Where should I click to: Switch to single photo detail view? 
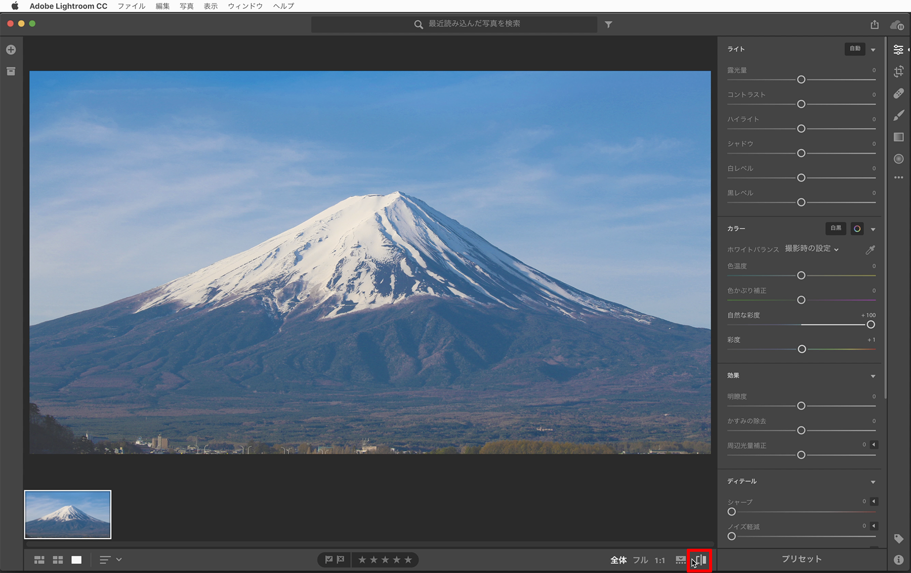click(x=76, y=560)
